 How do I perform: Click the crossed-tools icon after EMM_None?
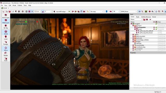pyautogui.click(x=142, y=11)
